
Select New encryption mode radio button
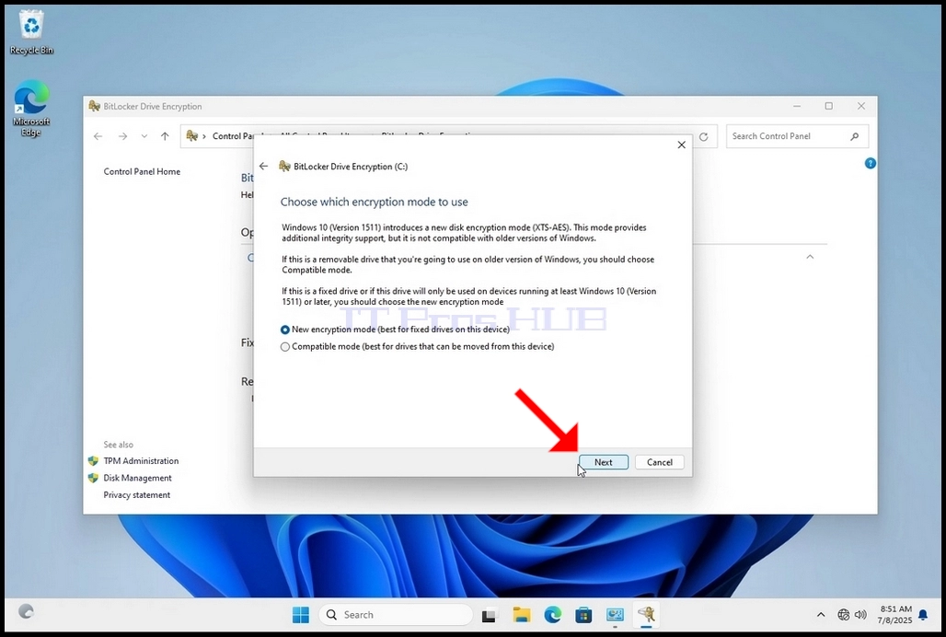click(284, 330)
